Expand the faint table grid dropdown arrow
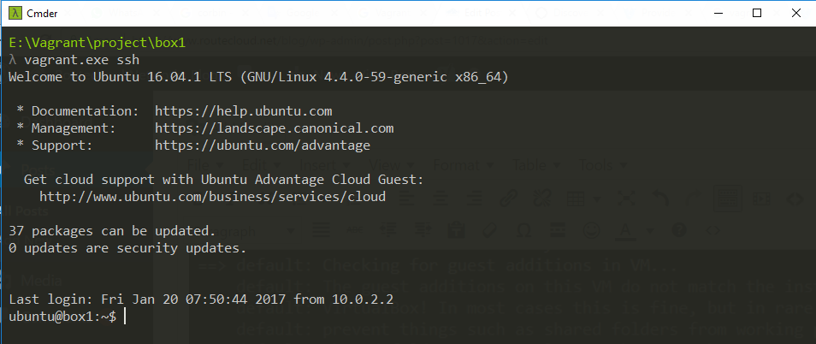 [x=597, y=199]
